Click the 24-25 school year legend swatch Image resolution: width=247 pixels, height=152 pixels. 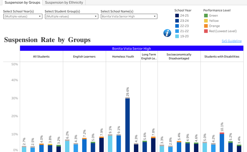coord(177,16)
